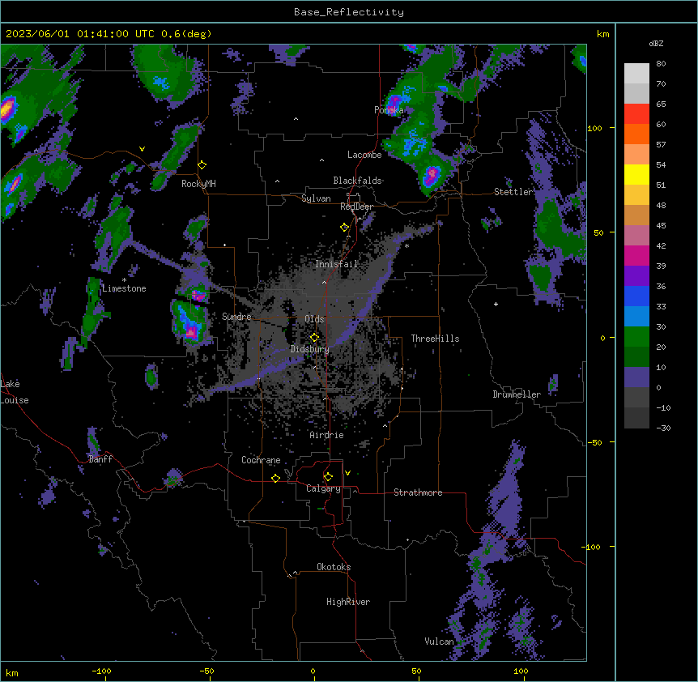The height and width of the screenshot is (682, 698).
Task: Click the yellow diamond marker above RockyMH
Action: coord(202,165)
